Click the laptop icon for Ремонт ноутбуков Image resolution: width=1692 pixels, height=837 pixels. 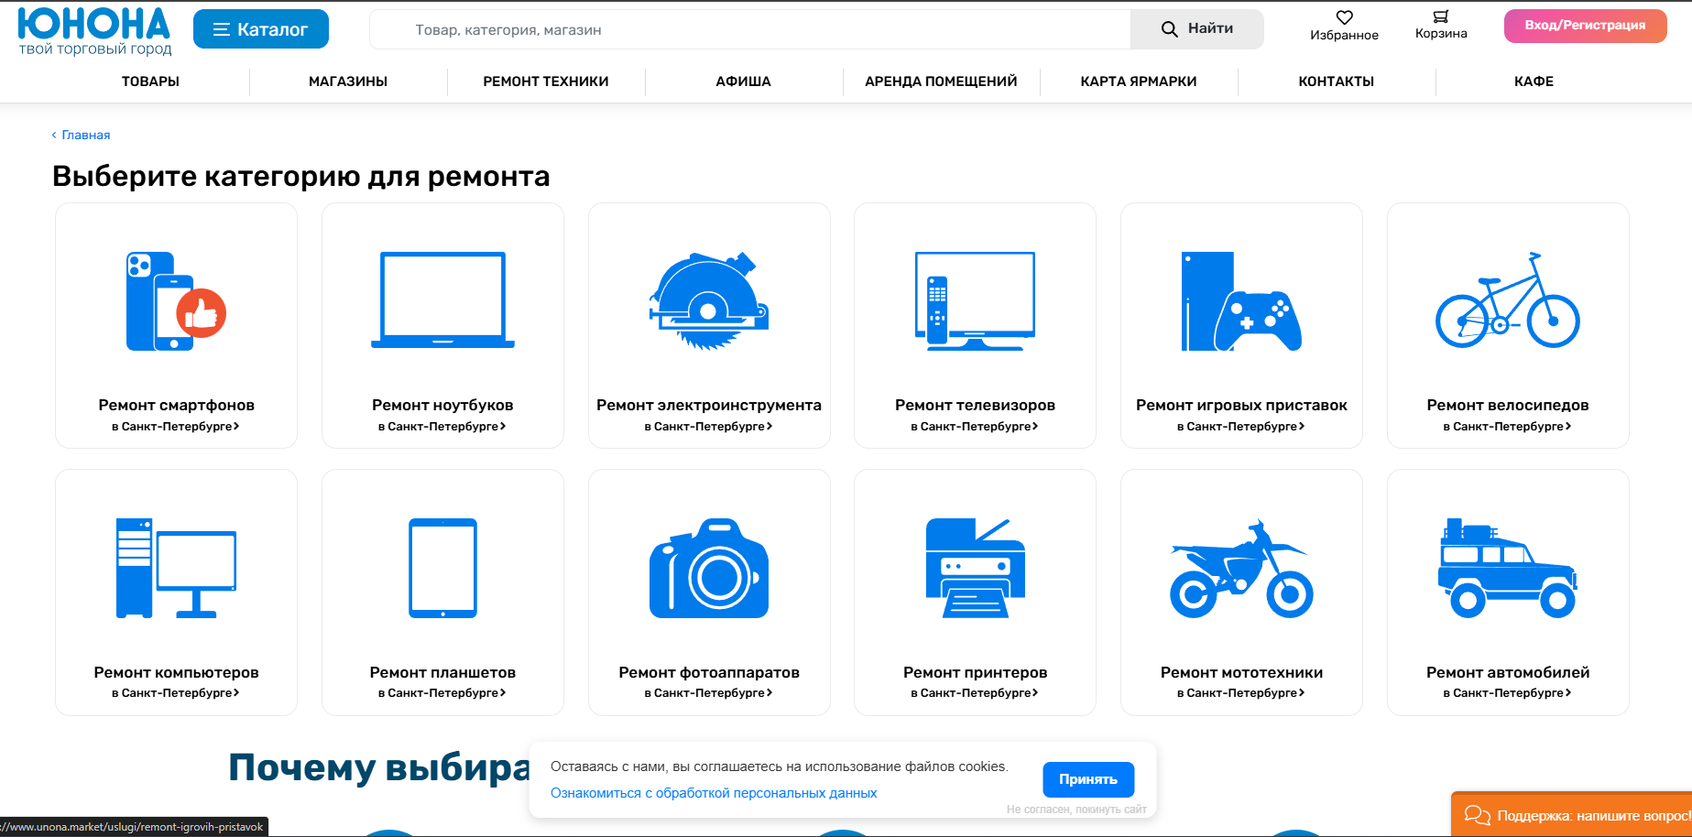442,300
